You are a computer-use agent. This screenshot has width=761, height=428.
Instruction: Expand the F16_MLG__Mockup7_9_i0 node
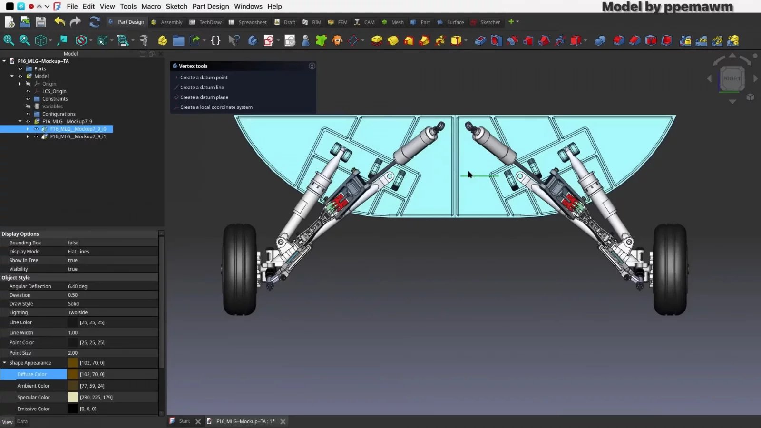(28, 129)
